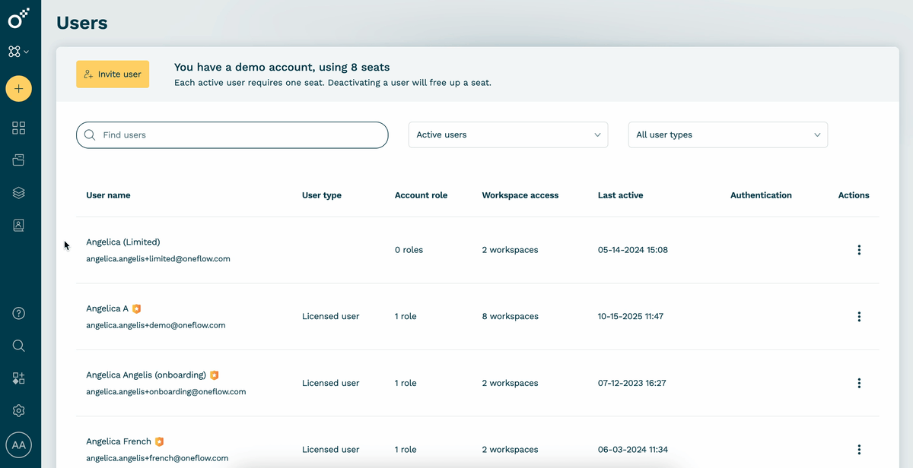The width and height of the screenshot is (913, 468).
Task: Open the documents folder icon in sidebar
Action: point(19,160)
